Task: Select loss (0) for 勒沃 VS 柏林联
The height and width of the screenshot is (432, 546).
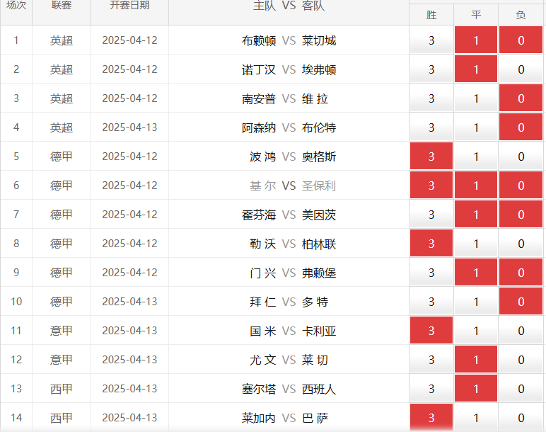Action: tap(521, 244)
